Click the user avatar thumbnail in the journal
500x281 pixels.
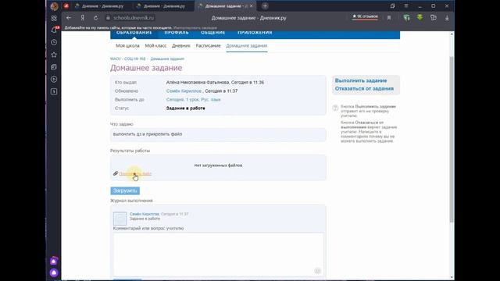point(120,219)
